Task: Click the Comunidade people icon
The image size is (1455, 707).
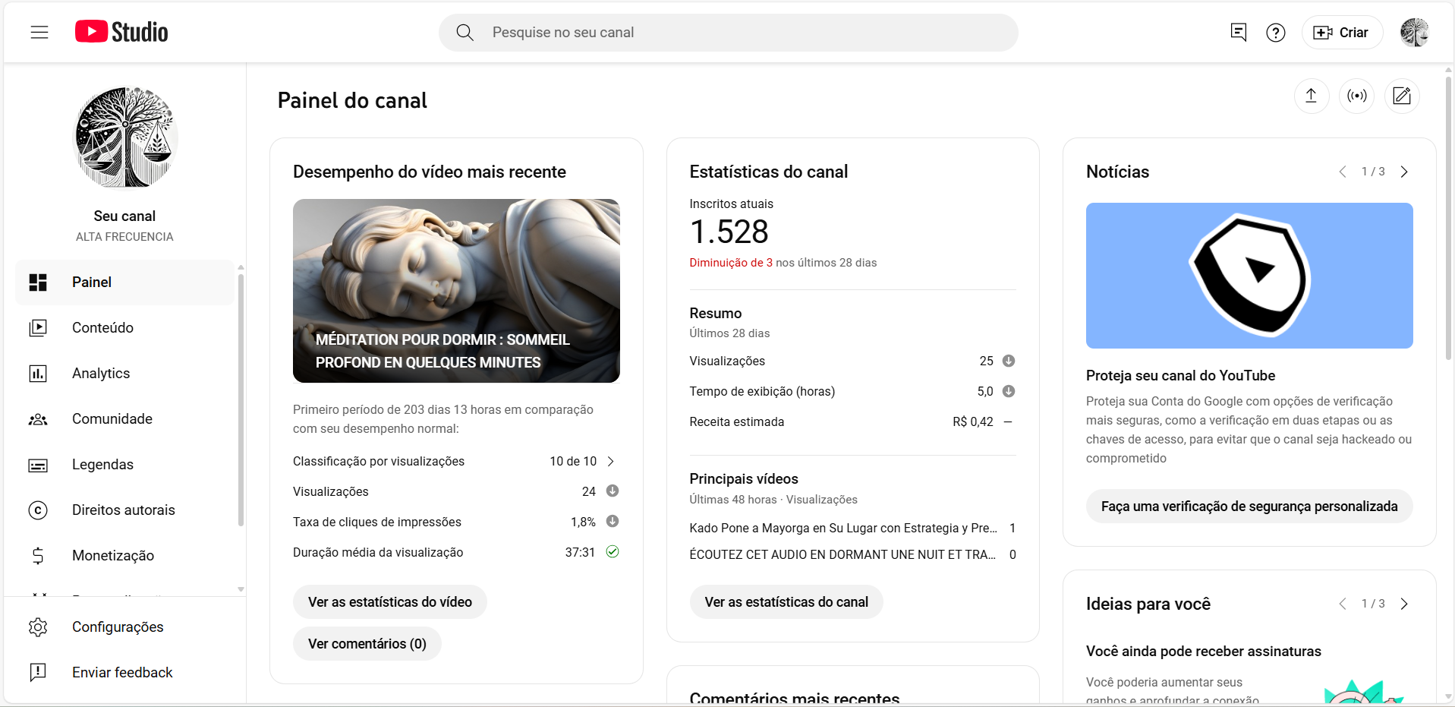Action: [x=38, y=419]
